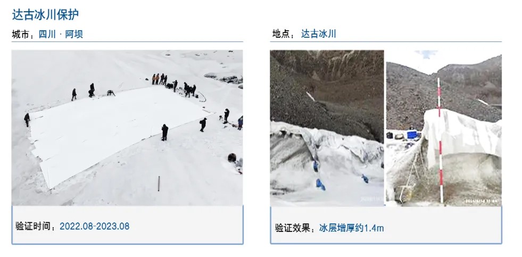Click the group of people atop snowfield
Image resolution: width=522 pixels, height=257 pixels.
tap(174, 85)
